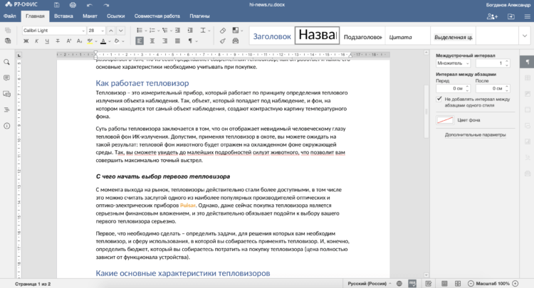Apply the Заголовок style
The width and height of the screenshot is (534, 288).
point(272,36)
